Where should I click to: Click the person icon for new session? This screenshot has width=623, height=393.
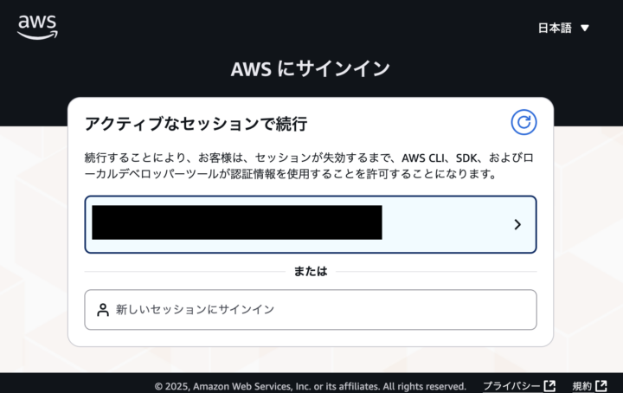click(x=103, y=309)
